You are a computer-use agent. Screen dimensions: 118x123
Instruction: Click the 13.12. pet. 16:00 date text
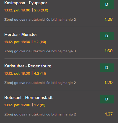(17, 105)
